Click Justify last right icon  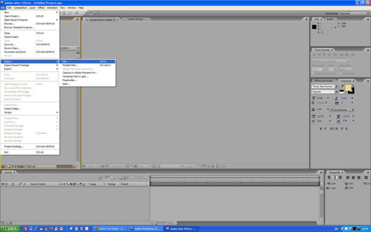click(358, 177)
